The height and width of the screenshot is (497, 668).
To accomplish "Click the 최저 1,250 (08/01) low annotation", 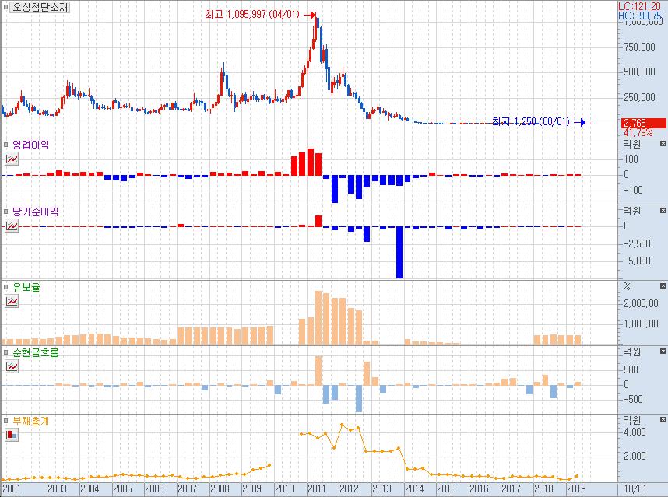I will pos(530,122).
